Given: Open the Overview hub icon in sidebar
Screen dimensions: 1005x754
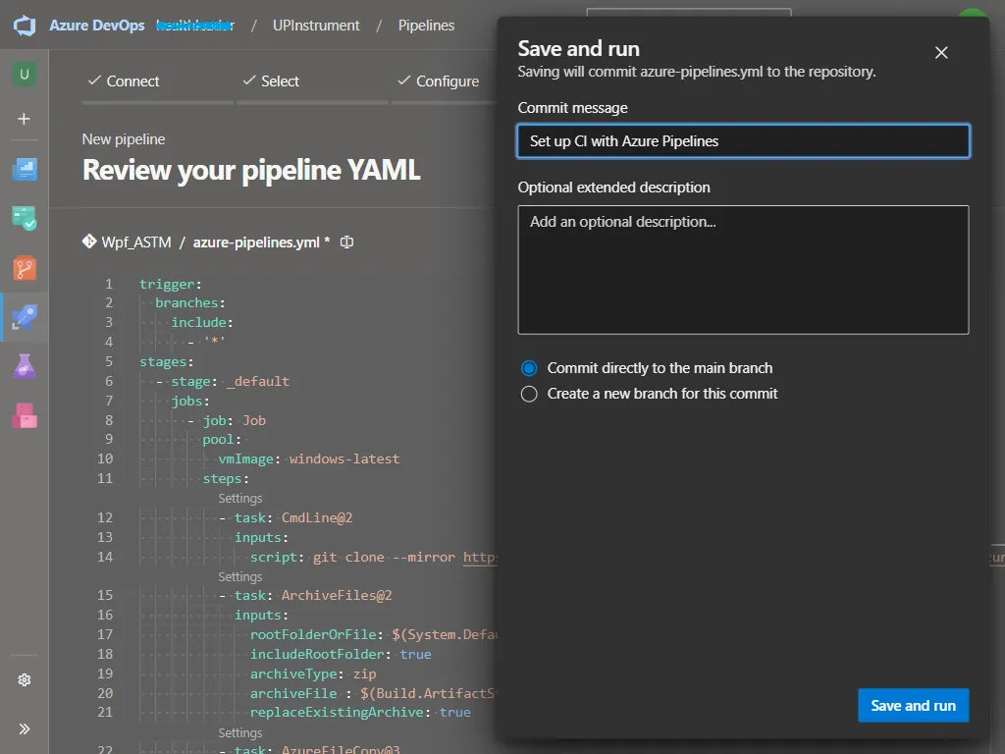Looking at the screenshot, I should 25,169.
